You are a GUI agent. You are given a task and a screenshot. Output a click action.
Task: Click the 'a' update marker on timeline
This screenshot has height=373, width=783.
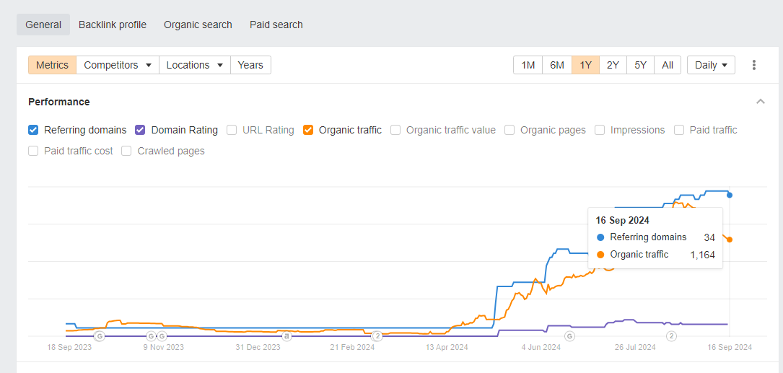click(x=286, y=336)
